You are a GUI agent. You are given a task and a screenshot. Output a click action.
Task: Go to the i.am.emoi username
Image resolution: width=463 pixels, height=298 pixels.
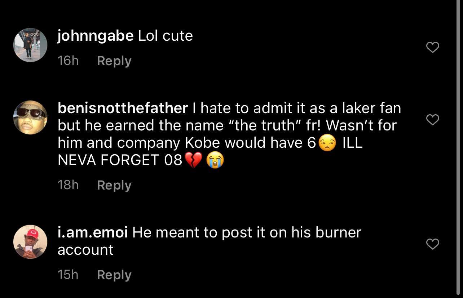tap(93, 232)
